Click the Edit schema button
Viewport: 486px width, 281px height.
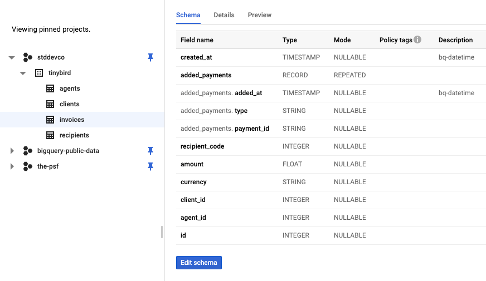tap(199, 263)
